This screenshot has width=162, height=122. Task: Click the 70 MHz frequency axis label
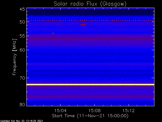coord(22,78)
